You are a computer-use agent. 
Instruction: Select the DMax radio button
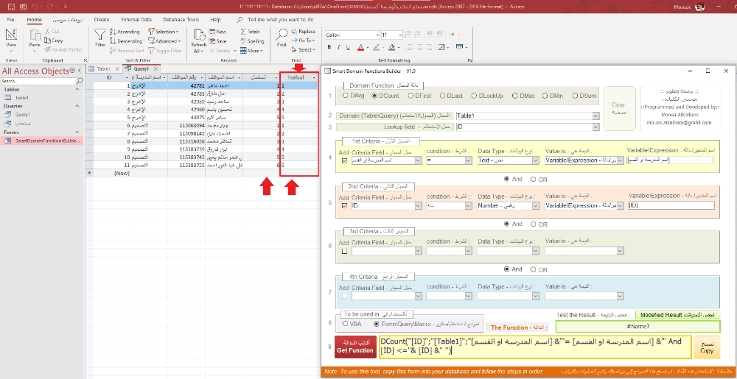[515, 96]
